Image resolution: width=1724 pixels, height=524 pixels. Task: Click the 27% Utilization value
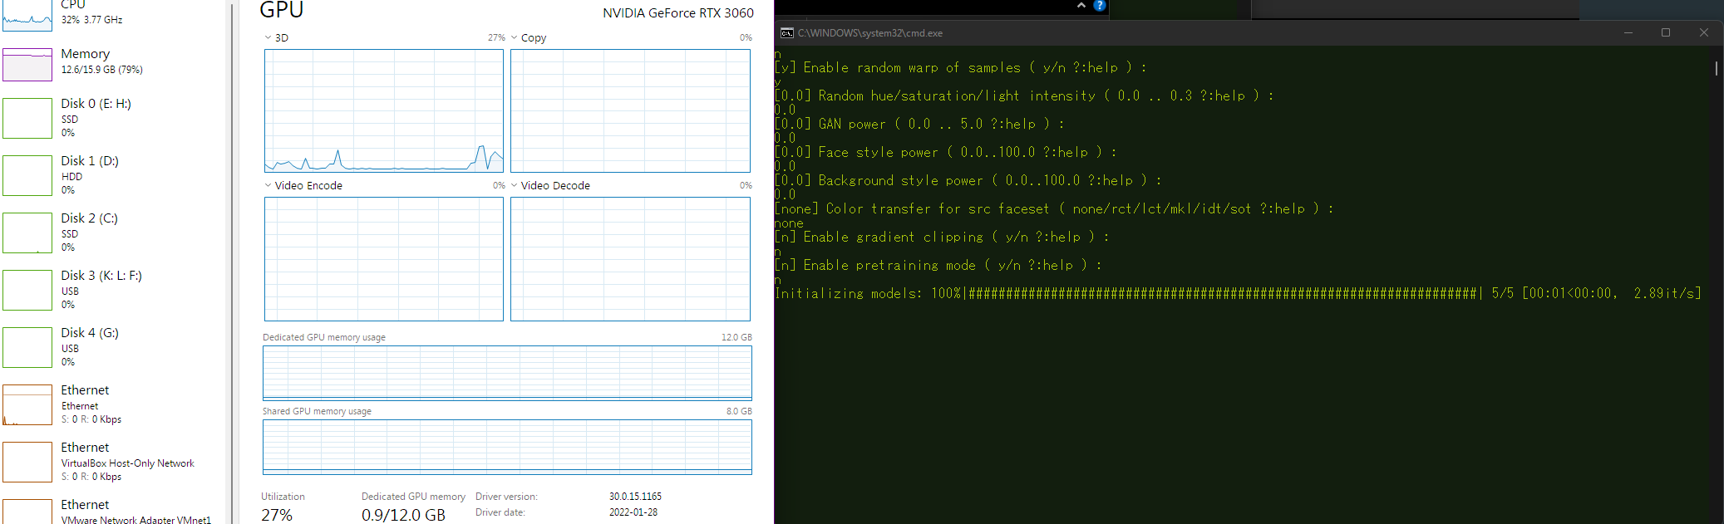click(x=277, y=515)
